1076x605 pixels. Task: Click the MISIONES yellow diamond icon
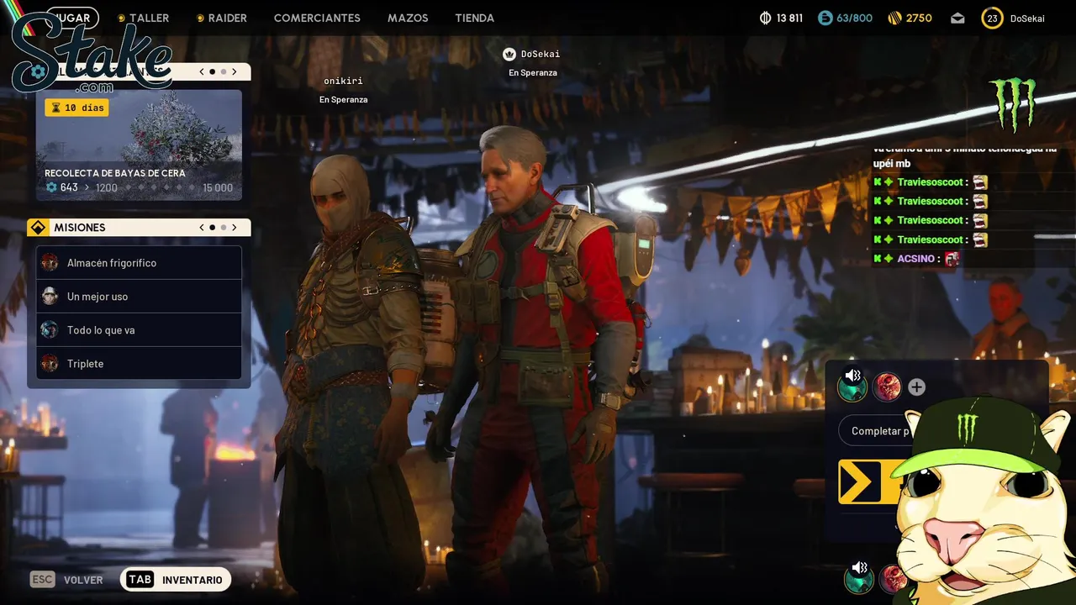point(38,228)
